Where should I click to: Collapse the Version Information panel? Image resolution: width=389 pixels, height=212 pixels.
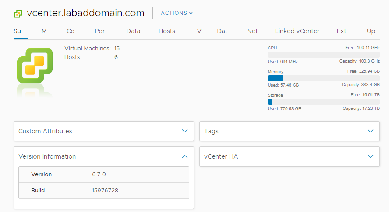185,156
